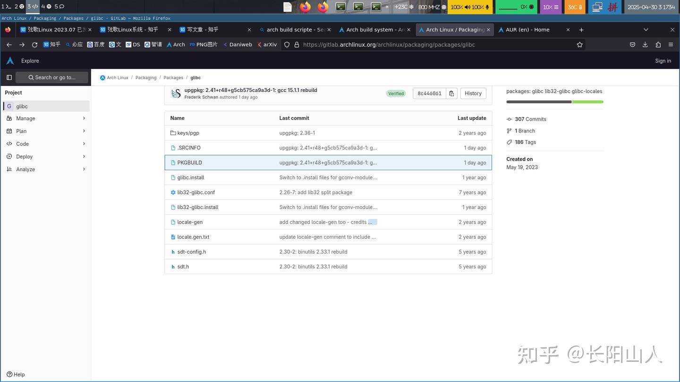Image resolution: width=680 pixels, height=382 pixels.
Task: Bookmark this page with star icon
Action: [x=579, y=45]
